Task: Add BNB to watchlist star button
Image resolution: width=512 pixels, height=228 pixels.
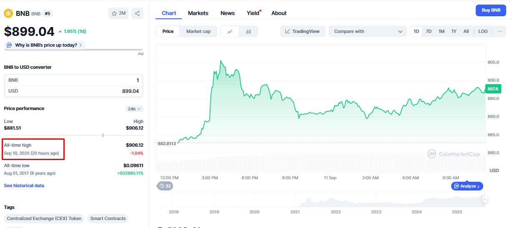Action: coord(118,13)
